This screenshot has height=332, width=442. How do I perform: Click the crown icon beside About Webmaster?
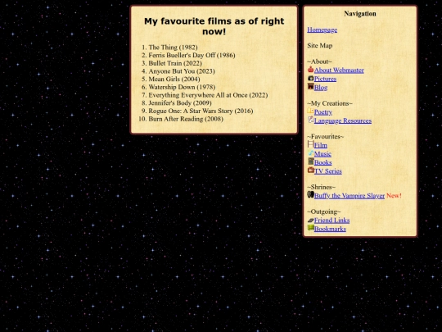[311, 69]
